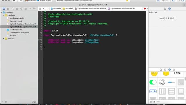Open Assets.xcassets catalog
The image size is (186, 105).
click(x=14, y=30)
